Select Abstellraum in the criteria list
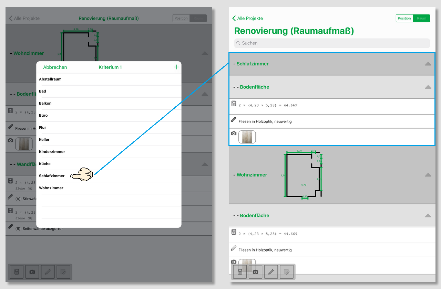This screenshot has height=289, width=441. pos(109,79)
